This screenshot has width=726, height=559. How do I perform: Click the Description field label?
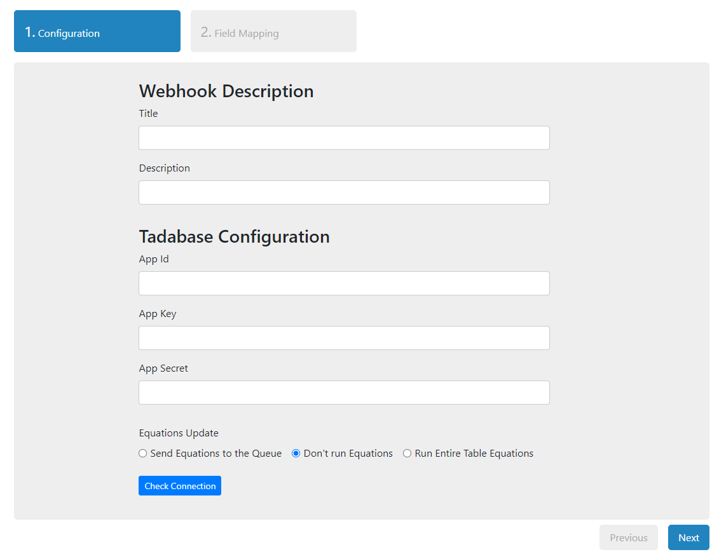[165, 168]
